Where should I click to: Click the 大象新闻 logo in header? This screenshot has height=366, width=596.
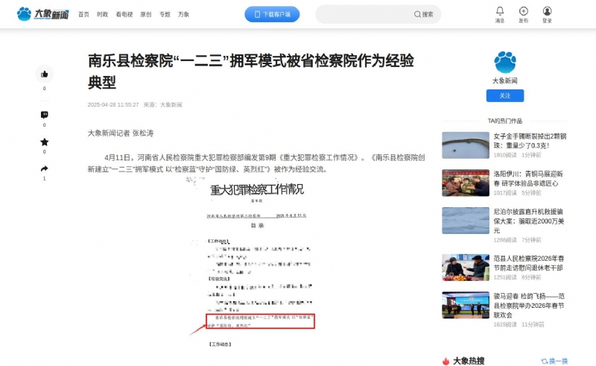coord(42,13)
